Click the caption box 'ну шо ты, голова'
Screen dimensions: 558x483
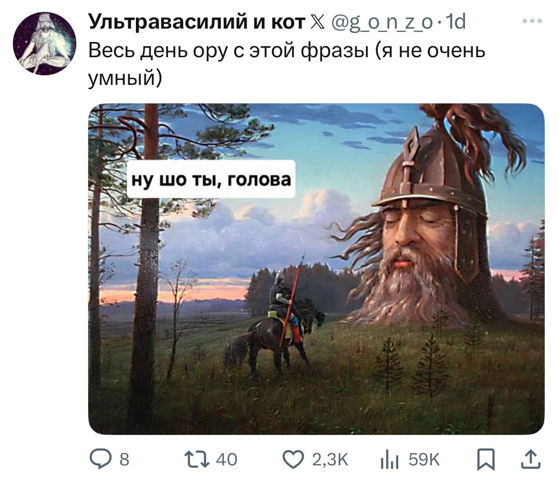211,179
